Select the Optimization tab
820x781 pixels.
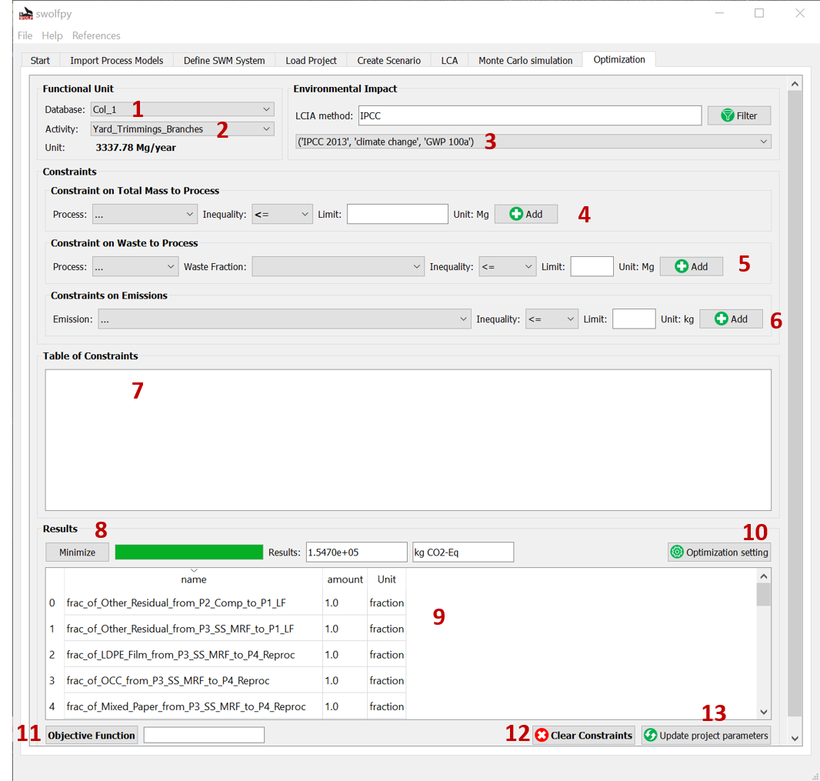[618, 60]
